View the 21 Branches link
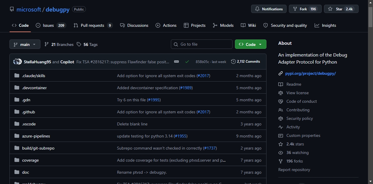Screen dimensions: 373x184 pyautogui.click(x=59, y=44)
